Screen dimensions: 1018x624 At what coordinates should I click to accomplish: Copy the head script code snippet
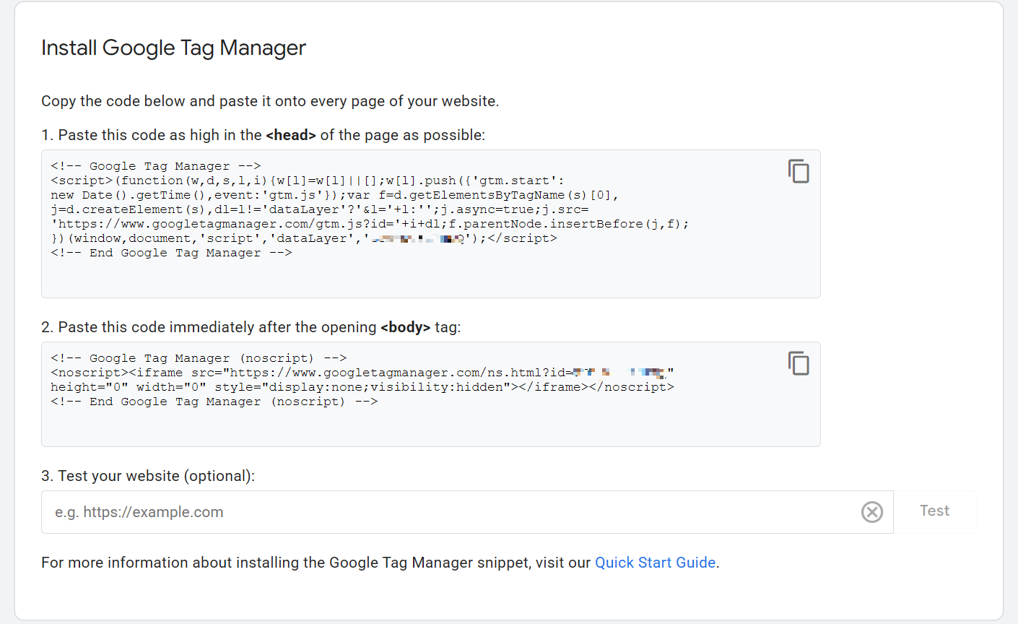[799, 171]
